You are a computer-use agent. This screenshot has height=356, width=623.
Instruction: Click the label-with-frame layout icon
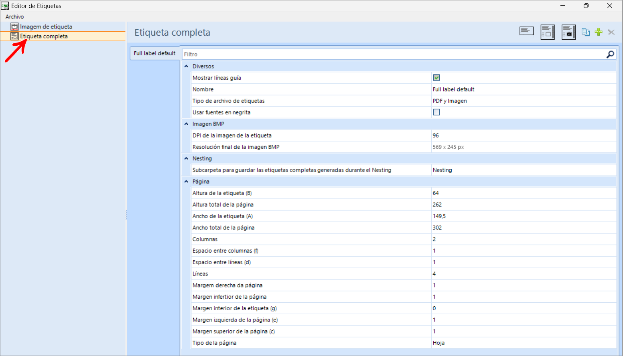click(548, 32)
